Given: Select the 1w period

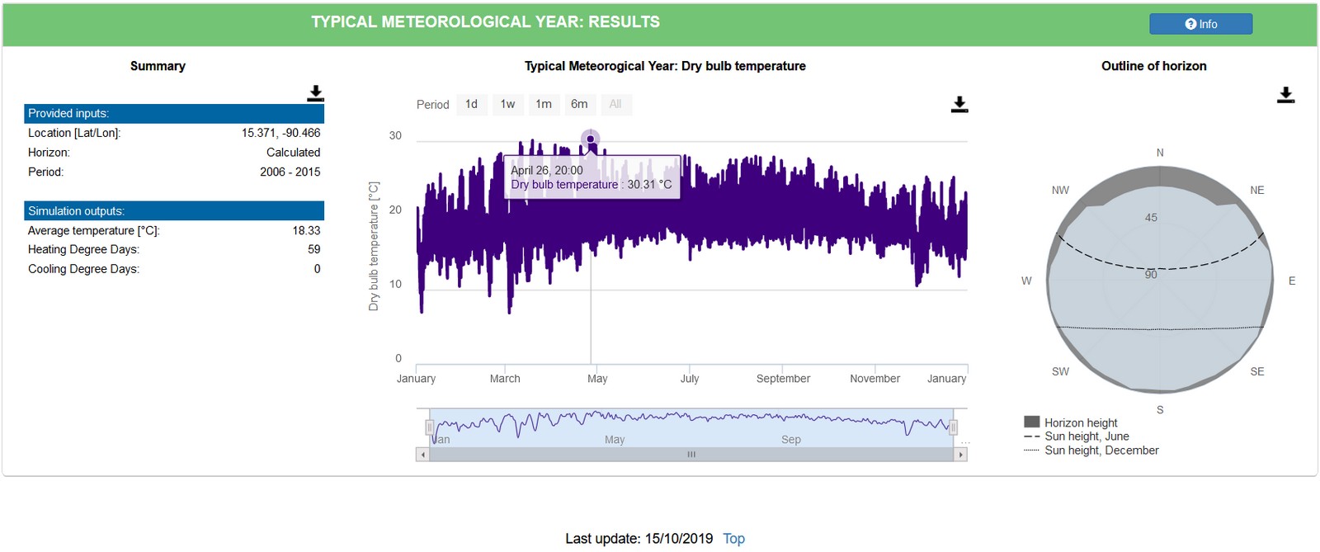Looking at the screenshot, I should [x=507, y=104].
